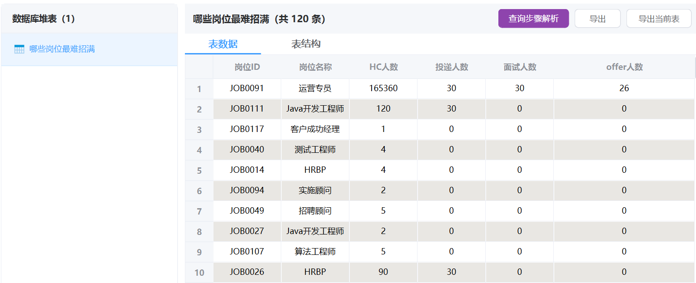Click cell JOB0111 in 岗位ID column
Image resolution: width=696 pixels, height=283 pixels.
pos(247,109)
